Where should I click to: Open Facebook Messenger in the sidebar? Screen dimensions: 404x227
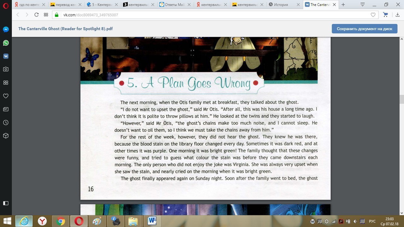6,29
